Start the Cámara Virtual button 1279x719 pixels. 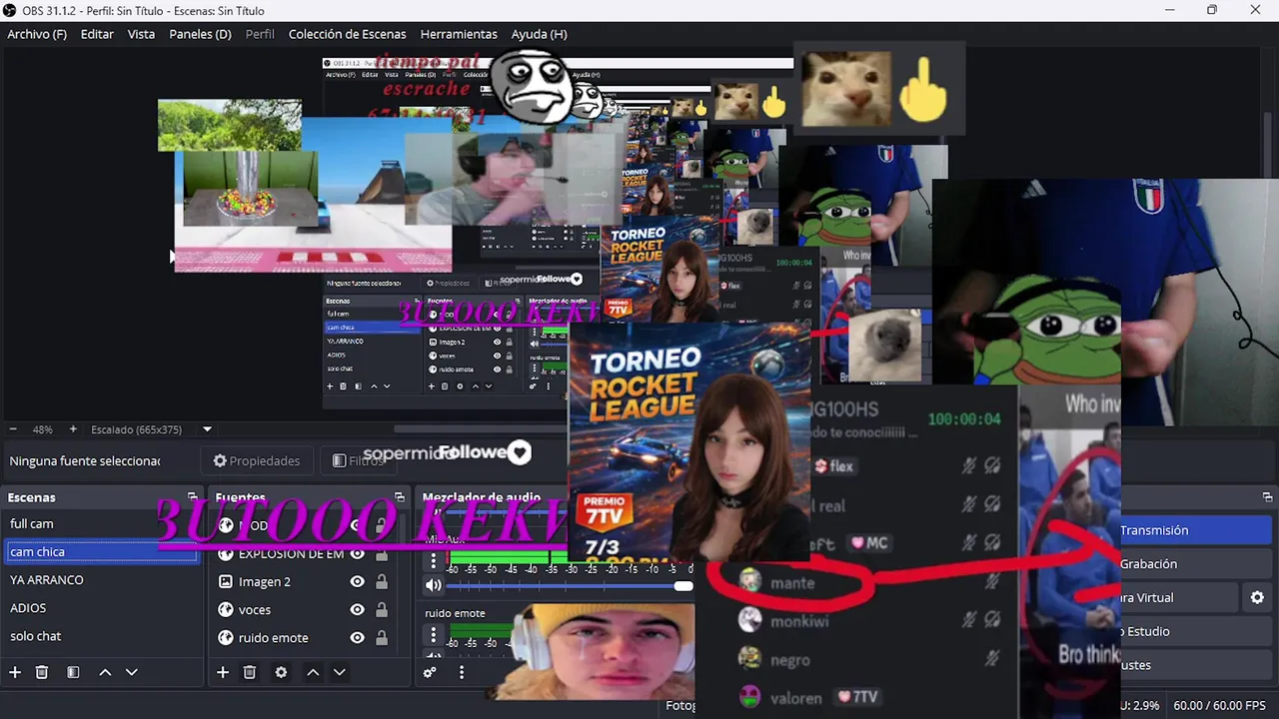point(1179,597)
